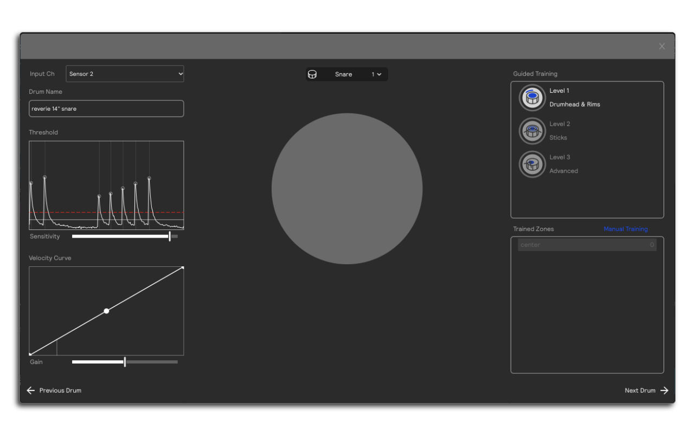The height and width of the screenshot is (434, 694).
Task: Click the large circular drum pad
Action: (347, 189)
